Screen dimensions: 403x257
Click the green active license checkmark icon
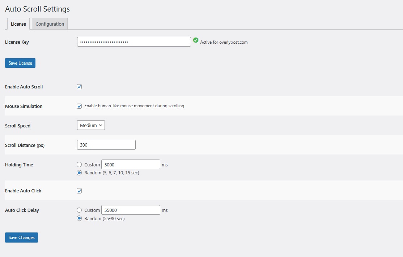tap(196, 40)
